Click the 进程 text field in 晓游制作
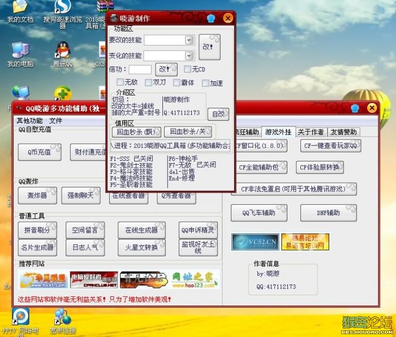This screenshot has width=396, height=337. [x=171, y=146]
